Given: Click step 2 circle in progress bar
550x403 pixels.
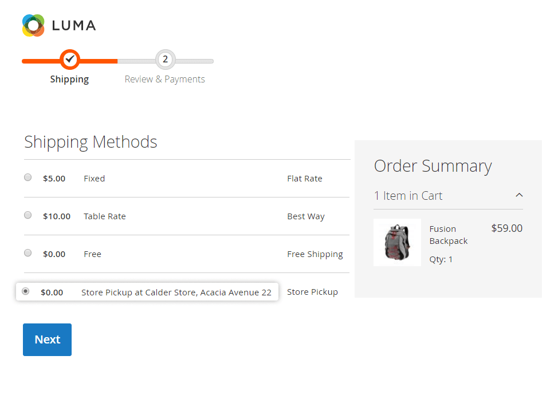Looking at the screenshot, I should pyautogui.click(x=165, y=59).
